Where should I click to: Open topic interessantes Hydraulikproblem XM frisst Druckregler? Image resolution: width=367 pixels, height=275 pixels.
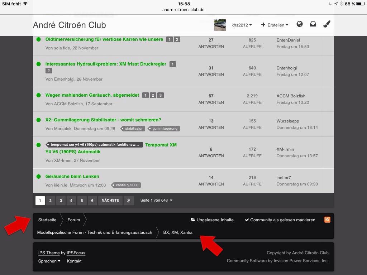106,64
